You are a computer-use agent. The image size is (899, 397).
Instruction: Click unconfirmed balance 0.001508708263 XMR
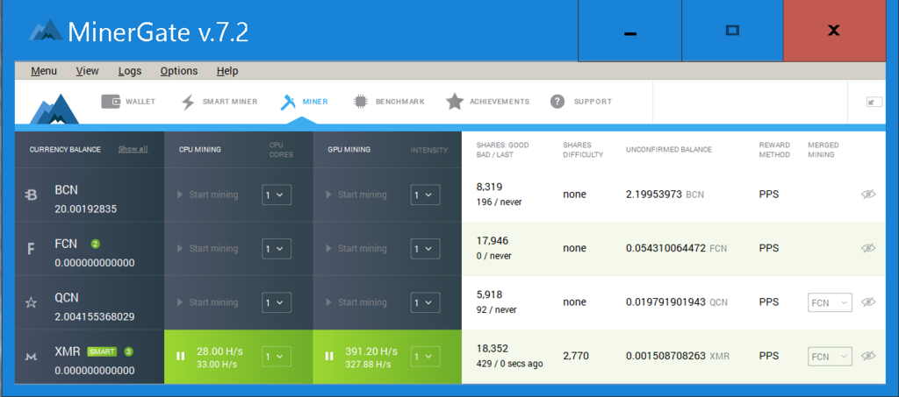click(x=678, y=356)
